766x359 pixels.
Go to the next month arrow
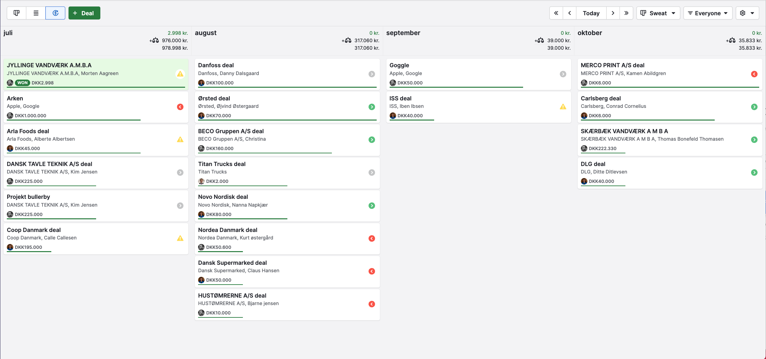pyautogui.click(x=613, y=13)
